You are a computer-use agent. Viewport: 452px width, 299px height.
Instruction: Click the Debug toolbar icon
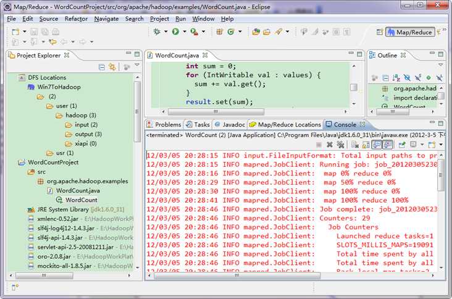(x=157, y=32)
